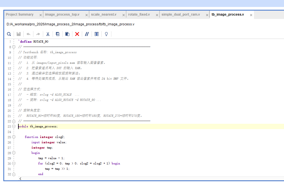Switch to the Project Summary tab
Image resolution: width=284 pixels, height=184 pixels.
point(19,14)
